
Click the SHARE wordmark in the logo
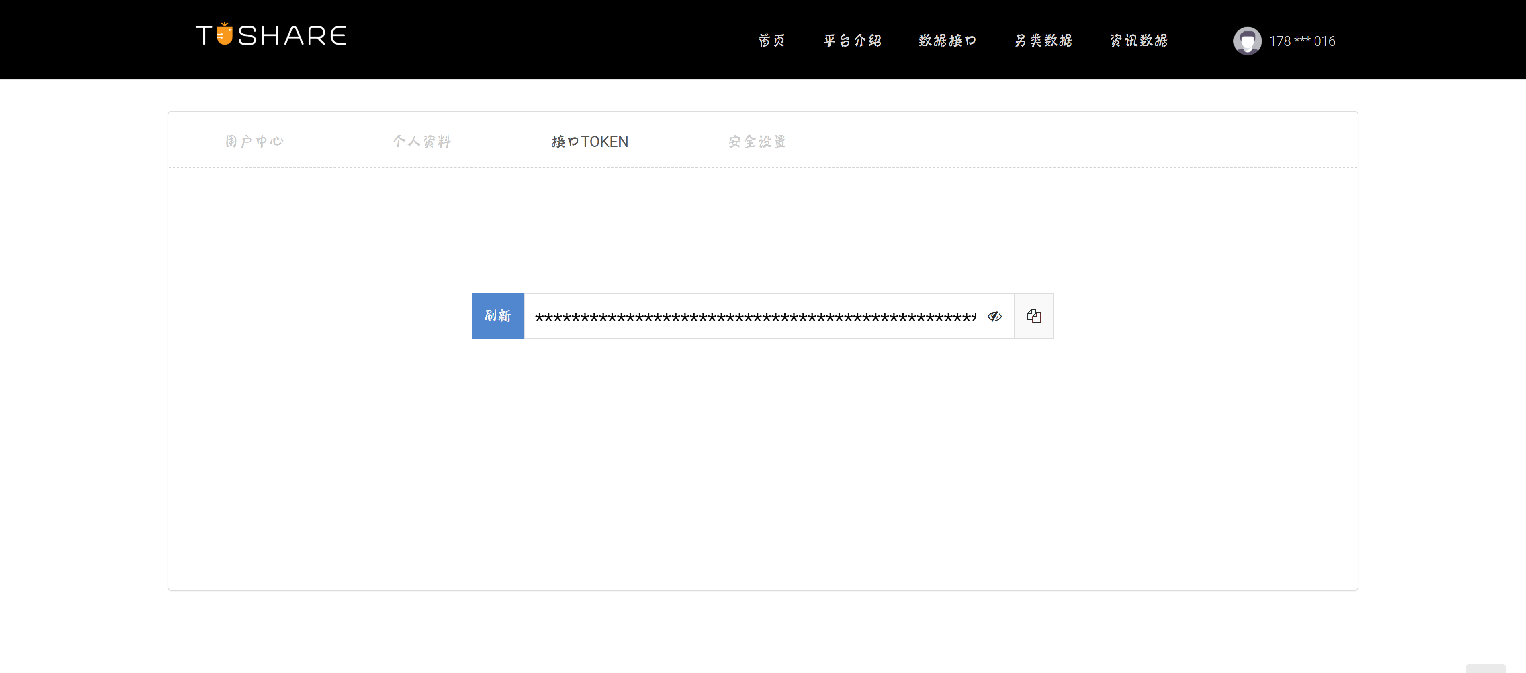coord(293,36)
